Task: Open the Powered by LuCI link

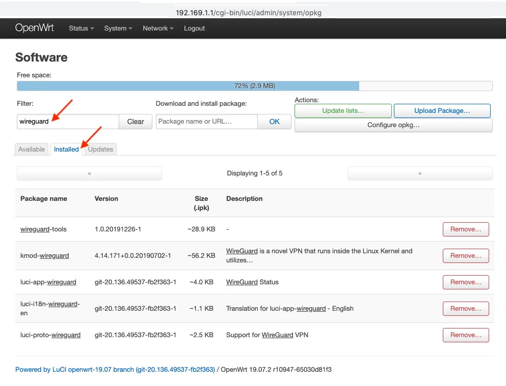Action: tap(115, 370)
